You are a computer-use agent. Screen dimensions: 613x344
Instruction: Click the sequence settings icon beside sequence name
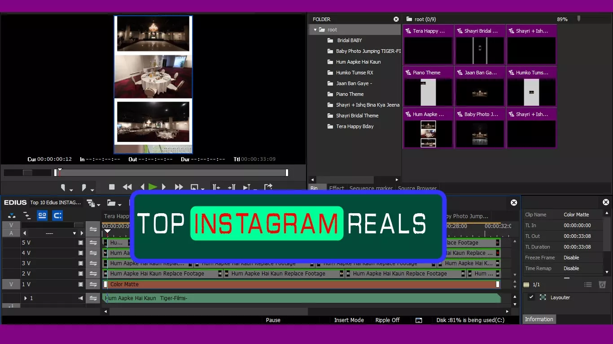(90, 204)
